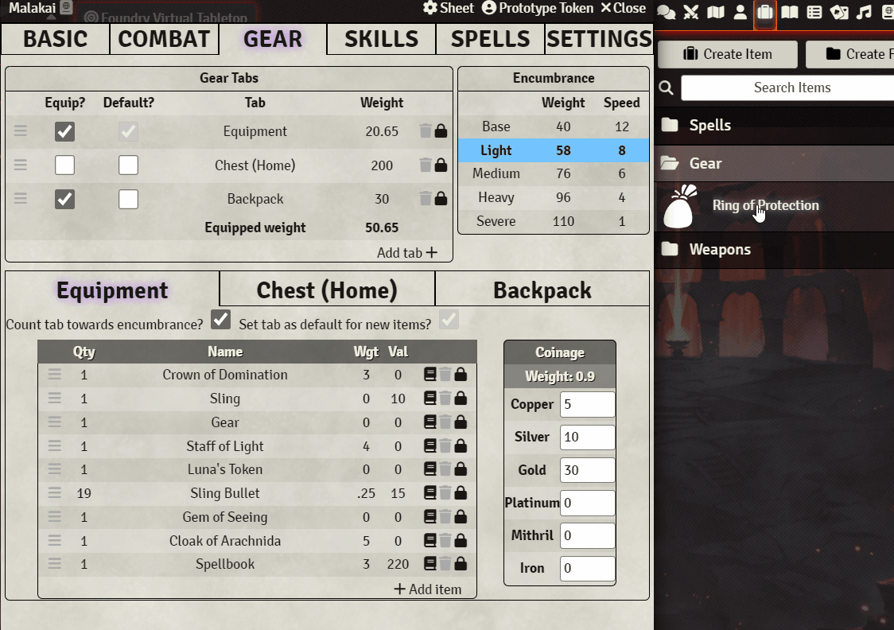The image size is (894, 630).
Task: Open the Combat Tracker crossed-swords icon
Action: pyautogui.click(x=691, y=12)
